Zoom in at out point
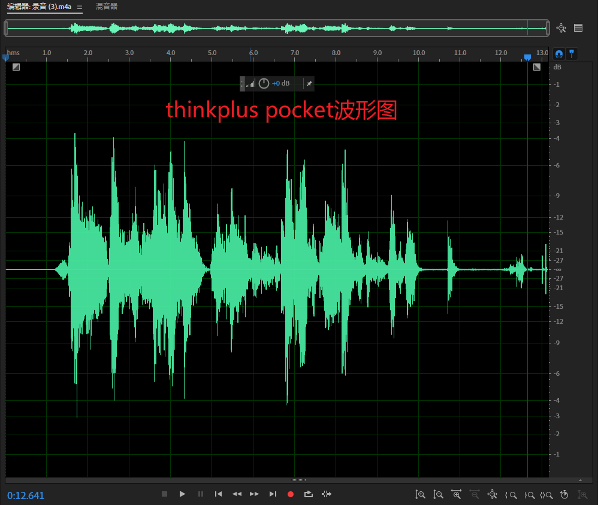 (x=529, y=495)
